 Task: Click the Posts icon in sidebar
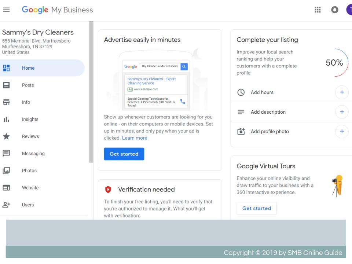click(7, 85)
